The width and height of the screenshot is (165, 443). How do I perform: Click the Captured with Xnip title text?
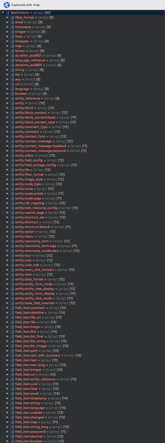[x=25, y=5]
